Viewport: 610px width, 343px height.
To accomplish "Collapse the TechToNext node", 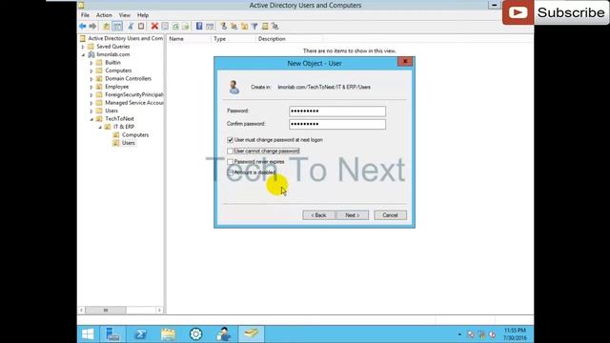I will pos(91,119).
